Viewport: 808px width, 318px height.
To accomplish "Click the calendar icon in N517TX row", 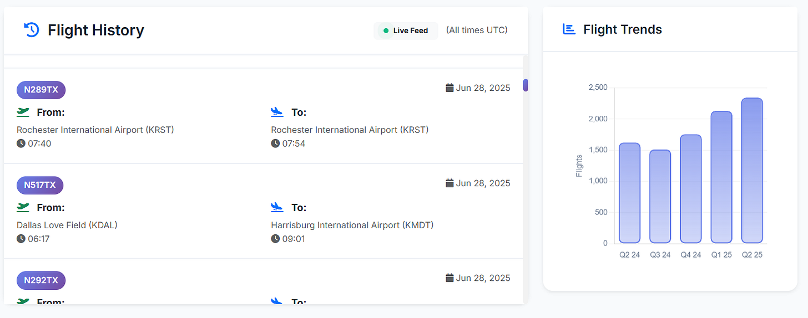I will (x=450, y=183).
